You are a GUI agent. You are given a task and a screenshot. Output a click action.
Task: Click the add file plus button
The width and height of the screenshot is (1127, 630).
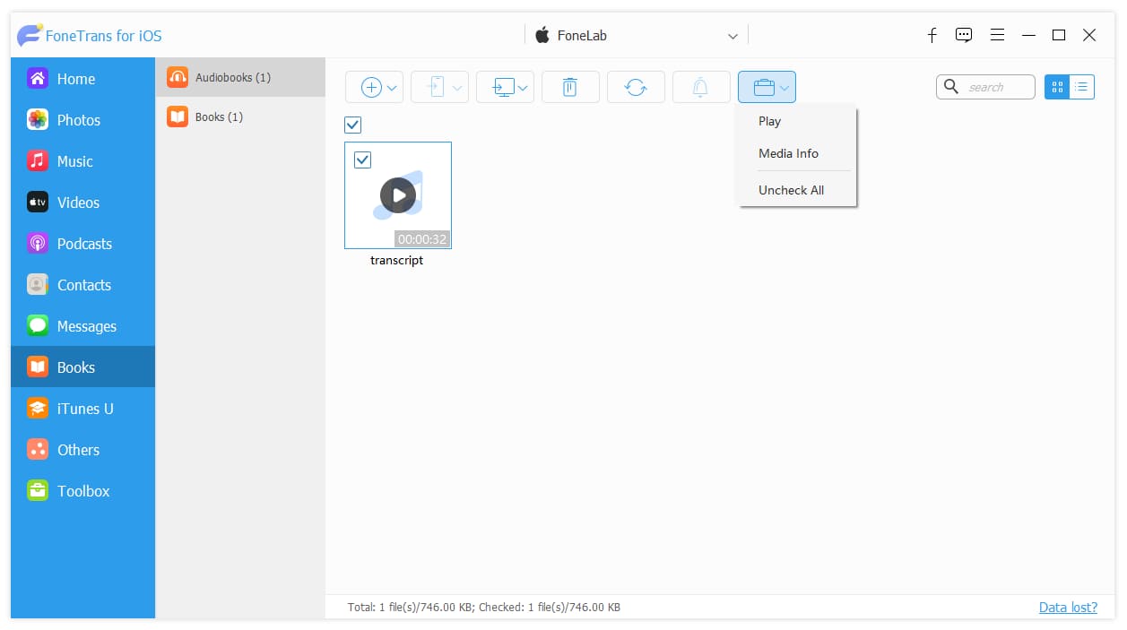[x=371, y=87]
